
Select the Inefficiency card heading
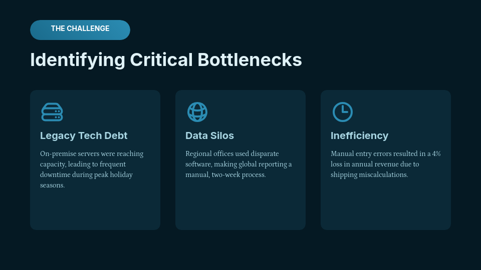(359, 135)
